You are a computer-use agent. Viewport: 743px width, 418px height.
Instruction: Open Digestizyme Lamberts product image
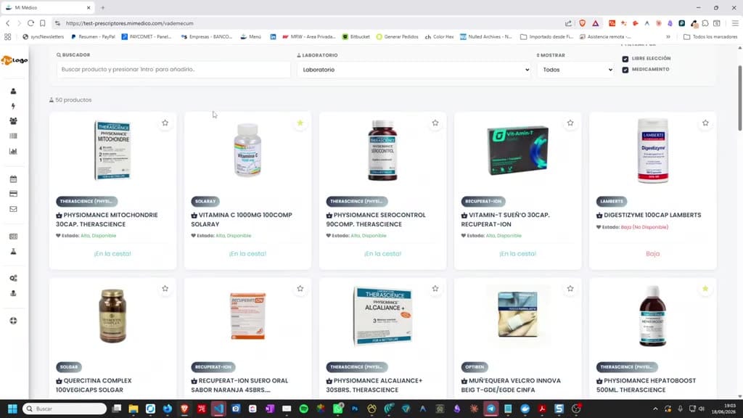pyautogui.click(x=652, y=150)
